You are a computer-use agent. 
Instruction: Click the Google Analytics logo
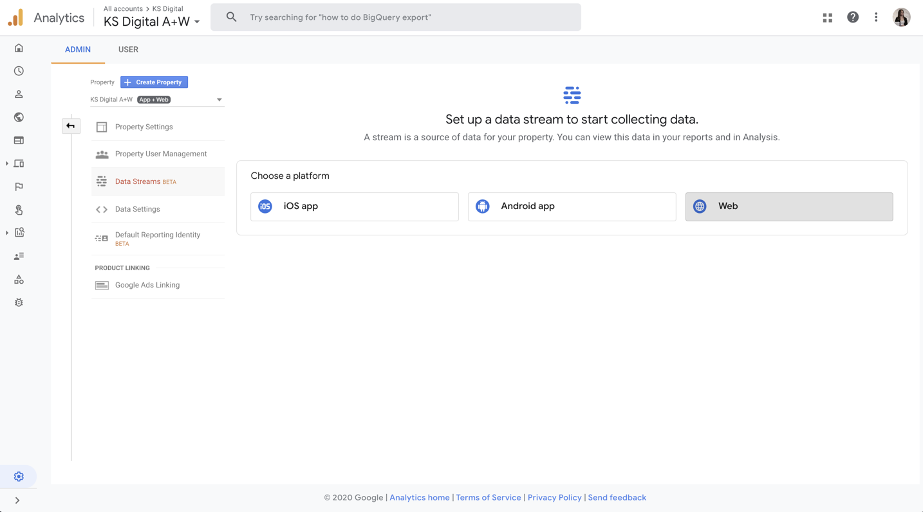tap(15, 17)
